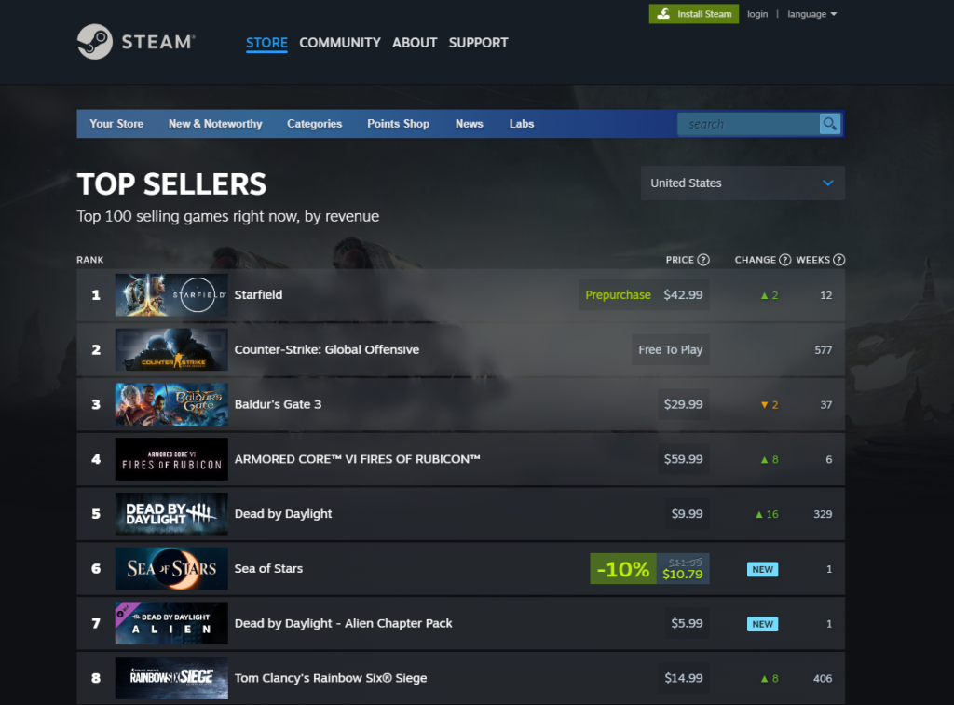Click the login link

point(757,13)
